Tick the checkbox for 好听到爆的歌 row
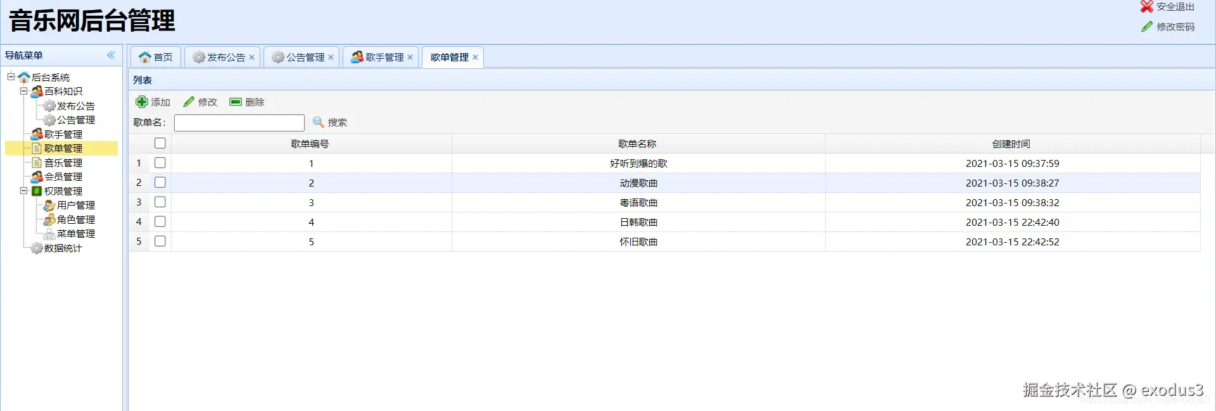This screenshot has width=1216, height=411. click(x=160, y=163)
